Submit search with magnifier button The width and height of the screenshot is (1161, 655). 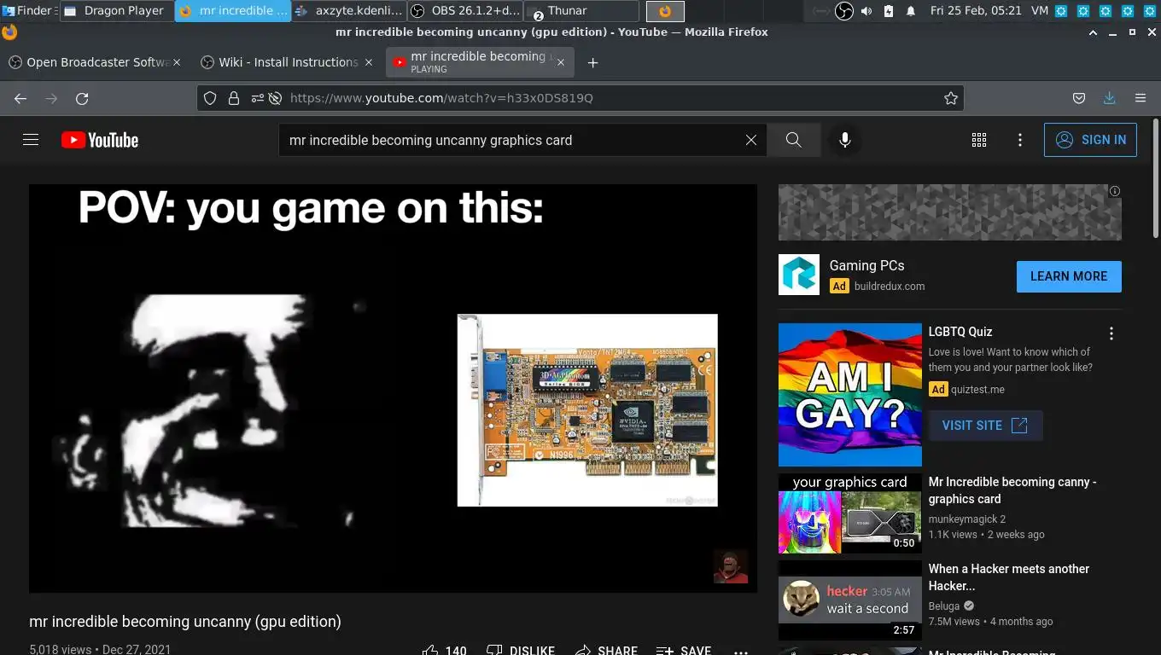794,140
